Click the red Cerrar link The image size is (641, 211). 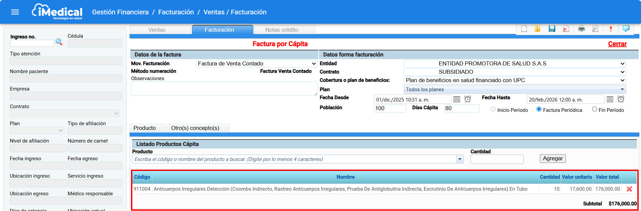pos(617,44)
